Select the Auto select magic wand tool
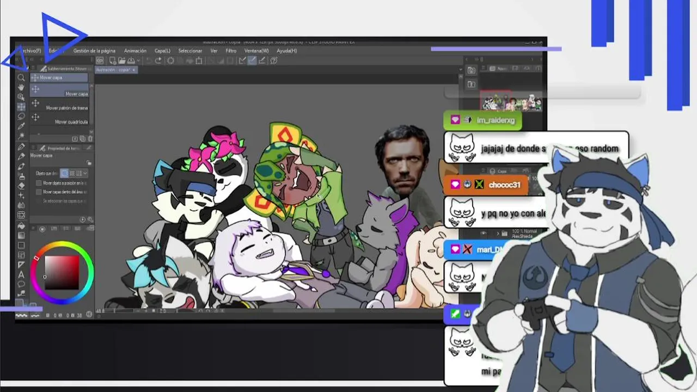The width and height of the screenshot is (697, 392). [x=21, y=136]
